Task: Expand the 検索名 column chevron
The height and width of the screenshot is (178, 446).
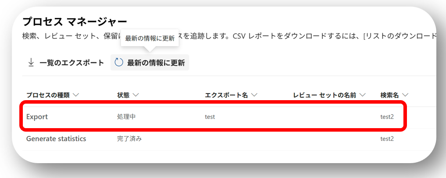Action: click(x=405, y=95)
